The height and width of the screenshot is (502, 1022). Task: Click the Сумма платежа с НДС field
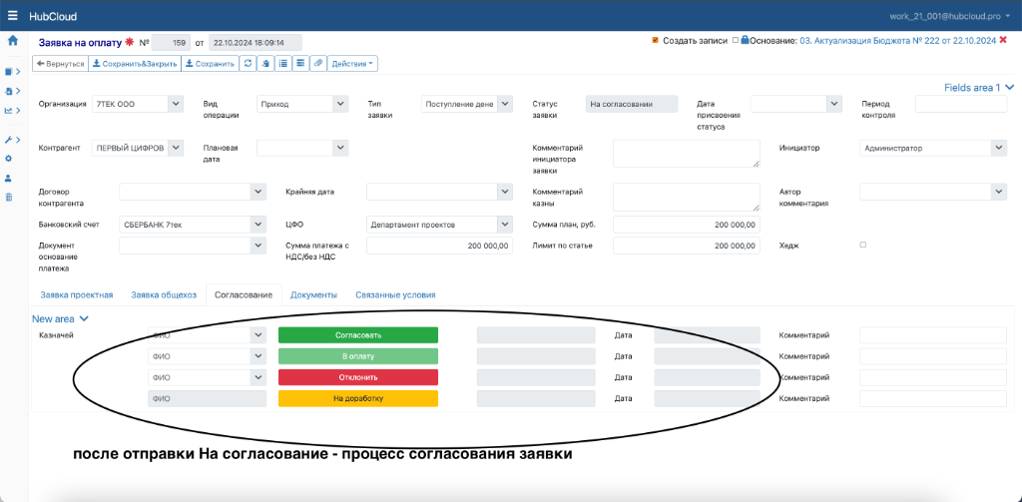440,246
